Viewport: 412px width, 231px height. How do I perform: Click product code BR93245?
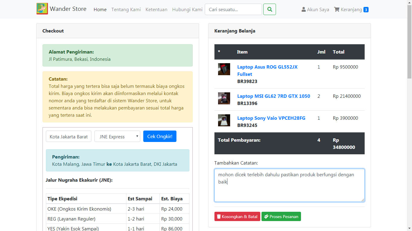pos(247,125)
